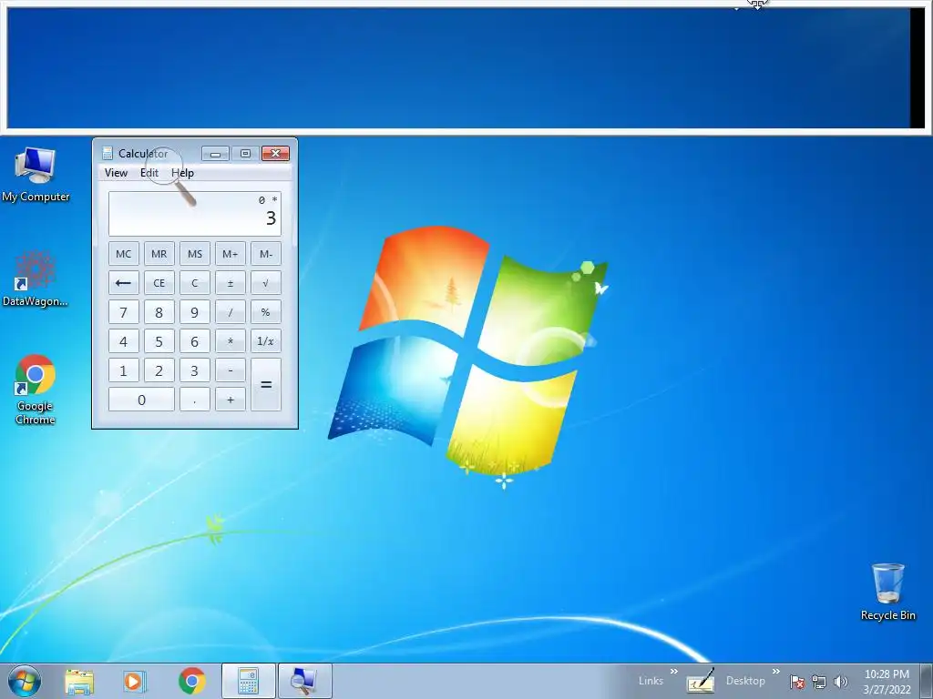
Task: Open the Calculator Help menu
Action: (x=182, y=173)
